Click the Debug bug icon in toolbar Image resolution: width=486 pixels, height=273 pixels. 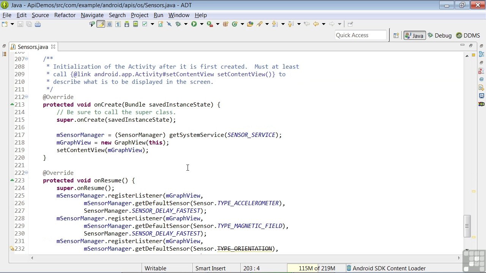(x=178, y=24)
